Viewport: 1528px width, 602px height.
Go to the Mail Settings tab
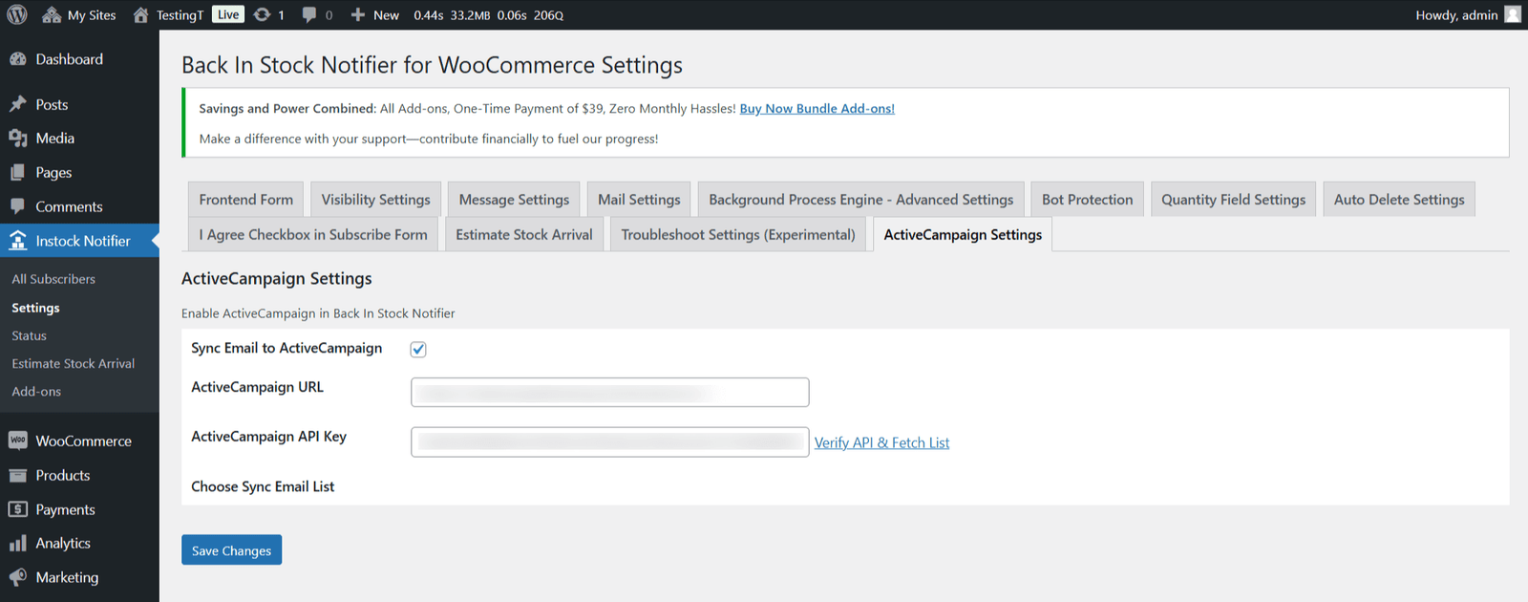coord(639,199)
